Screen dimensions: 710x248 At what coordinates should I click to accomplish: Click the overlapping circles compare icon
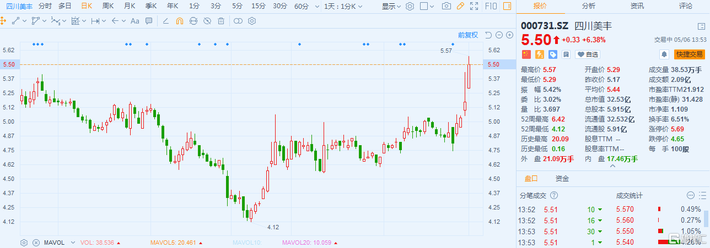click(x=238, y=21)
